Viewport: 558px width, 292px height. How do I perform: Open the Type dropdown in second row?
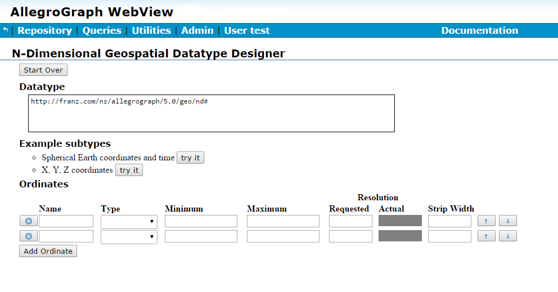pos(129,237)
